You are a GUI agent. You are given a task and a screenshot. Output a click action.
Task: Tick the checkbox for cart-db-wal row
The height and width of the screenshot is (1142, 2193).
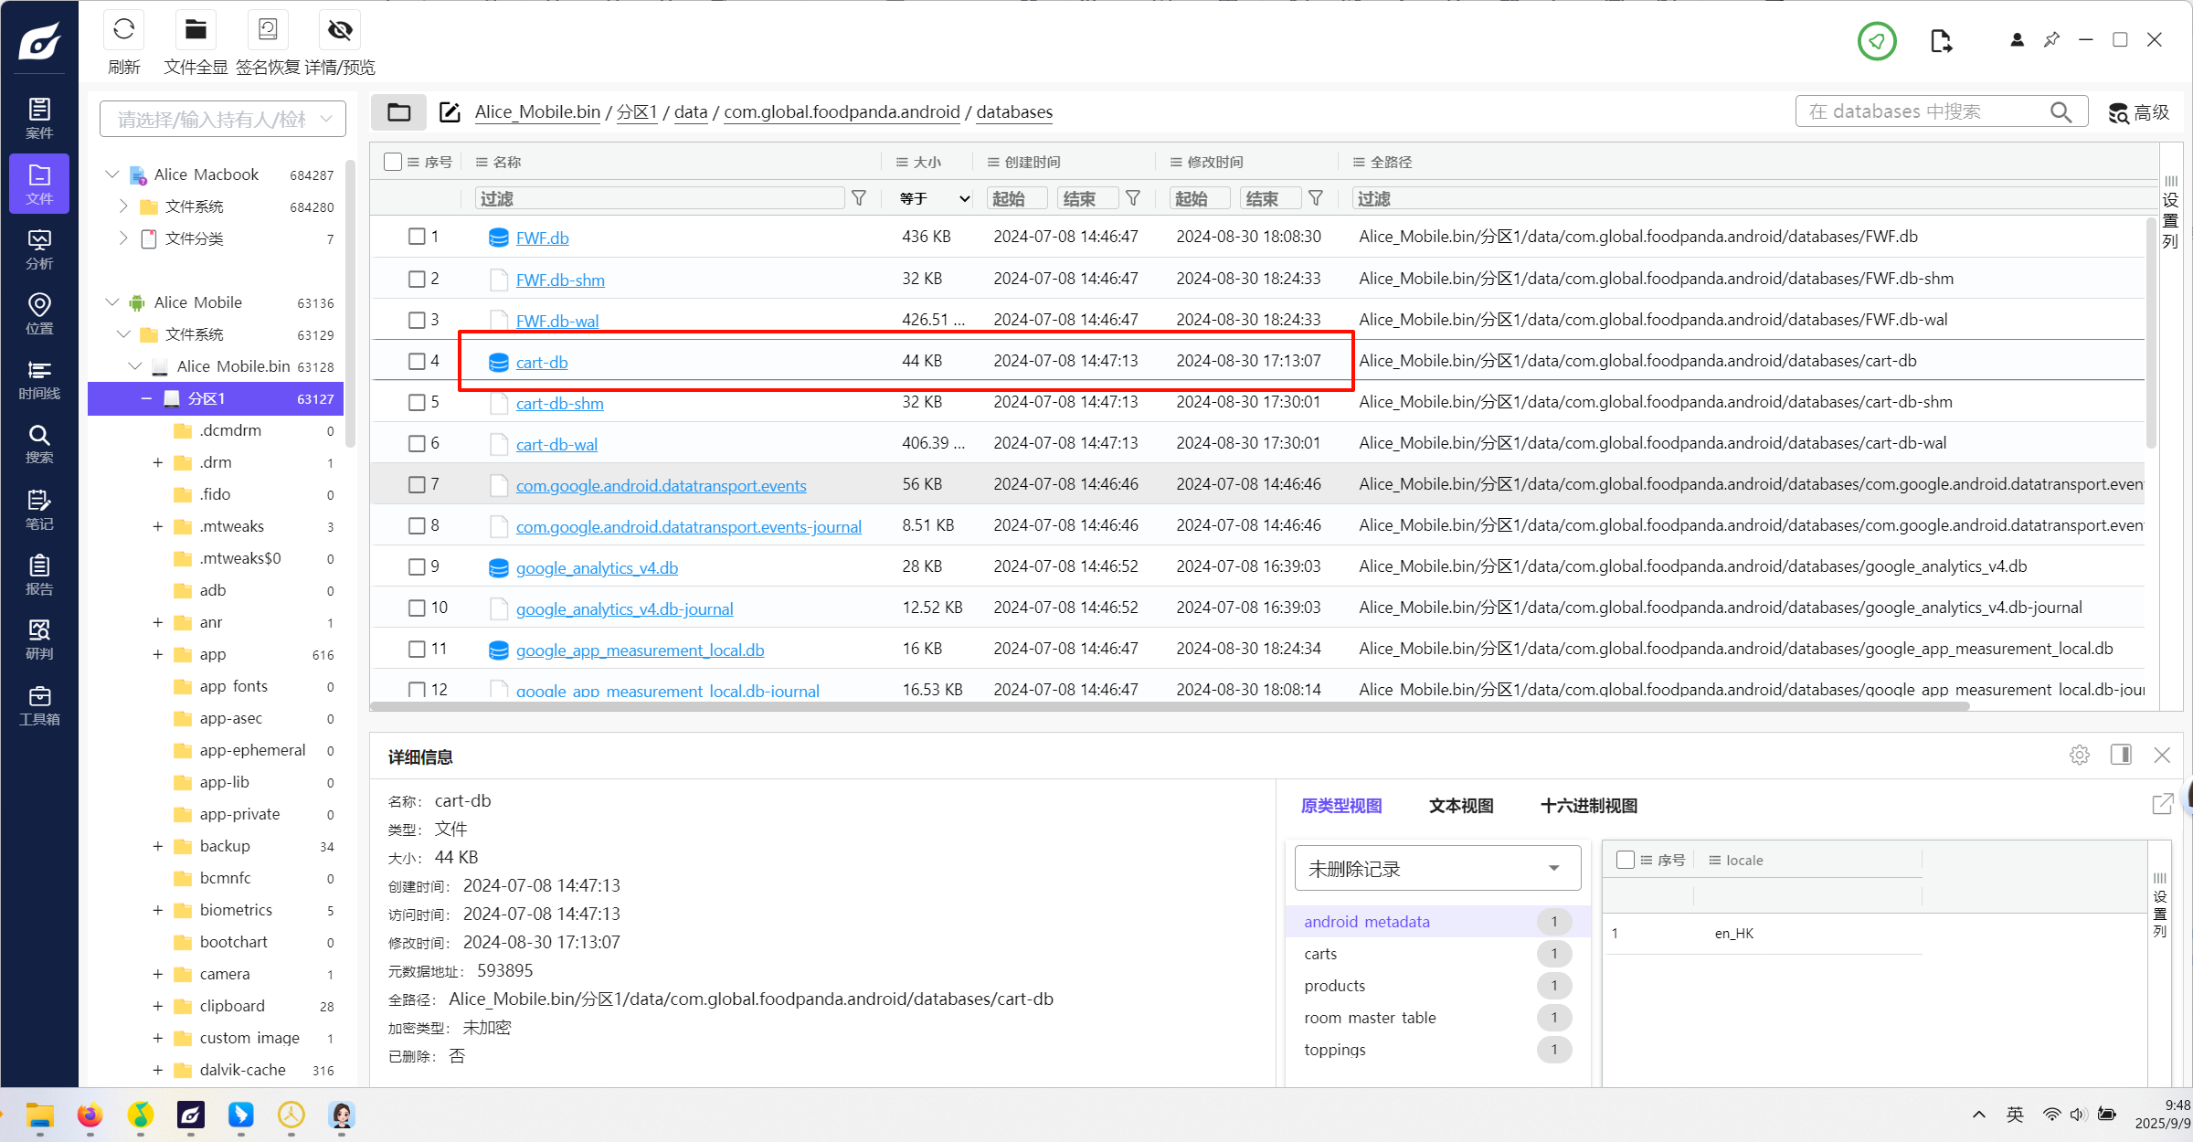click(x=417, y=443)
